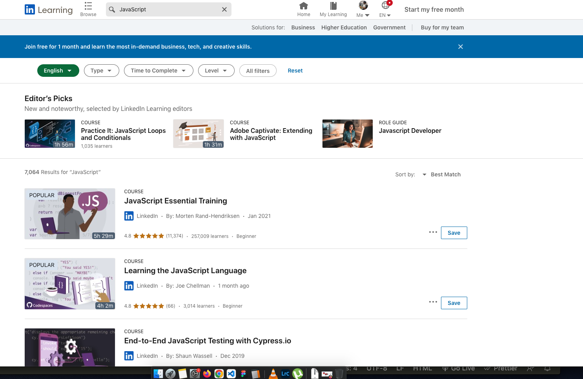Expand the English language filter
This screenshot has height=379, width=583.
pos(58,71)
